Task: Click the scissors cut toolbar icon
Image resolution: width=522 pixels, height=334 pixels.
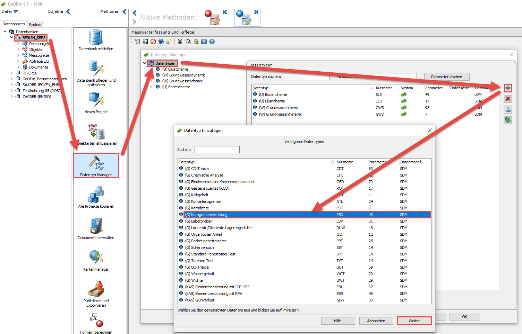Action: tap(180, 42)
